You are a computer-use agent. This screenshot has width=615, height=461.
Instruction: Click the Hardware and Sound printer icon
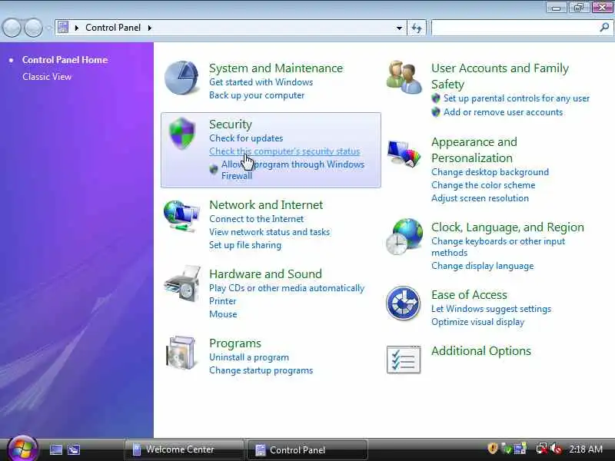click(x=183, y=284)
